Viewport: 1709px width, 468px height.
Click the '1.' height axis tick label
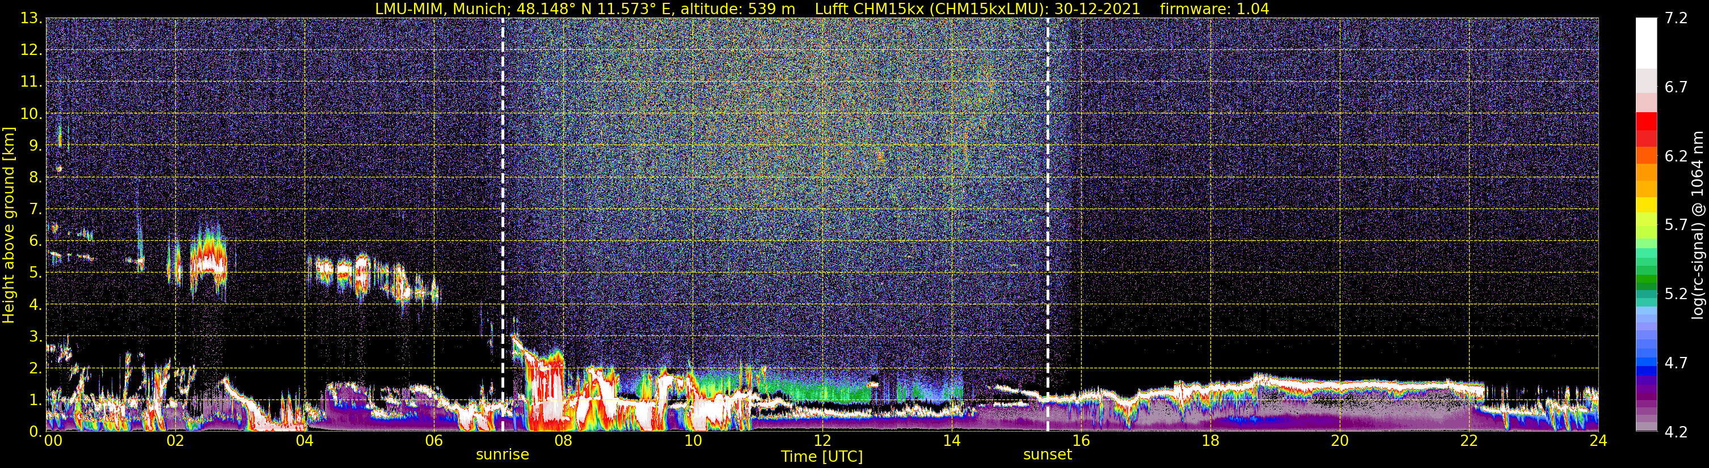coord(35,399)
